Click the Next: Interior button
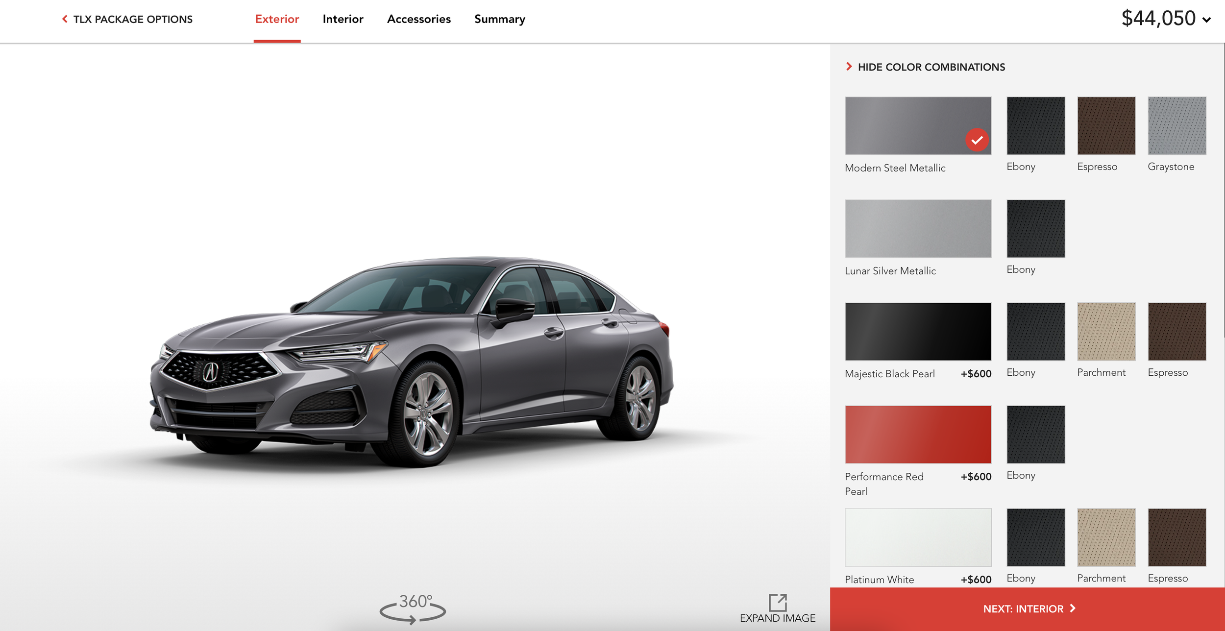Image resolution: width=1225 pixels, height=631 pixels. 1028,609
